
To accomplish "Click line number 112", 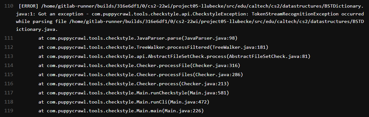I will [x=9, y=47].
